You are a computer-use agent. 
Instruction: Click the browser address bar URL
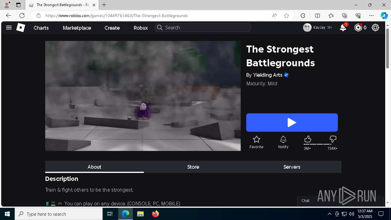(117, 16)
